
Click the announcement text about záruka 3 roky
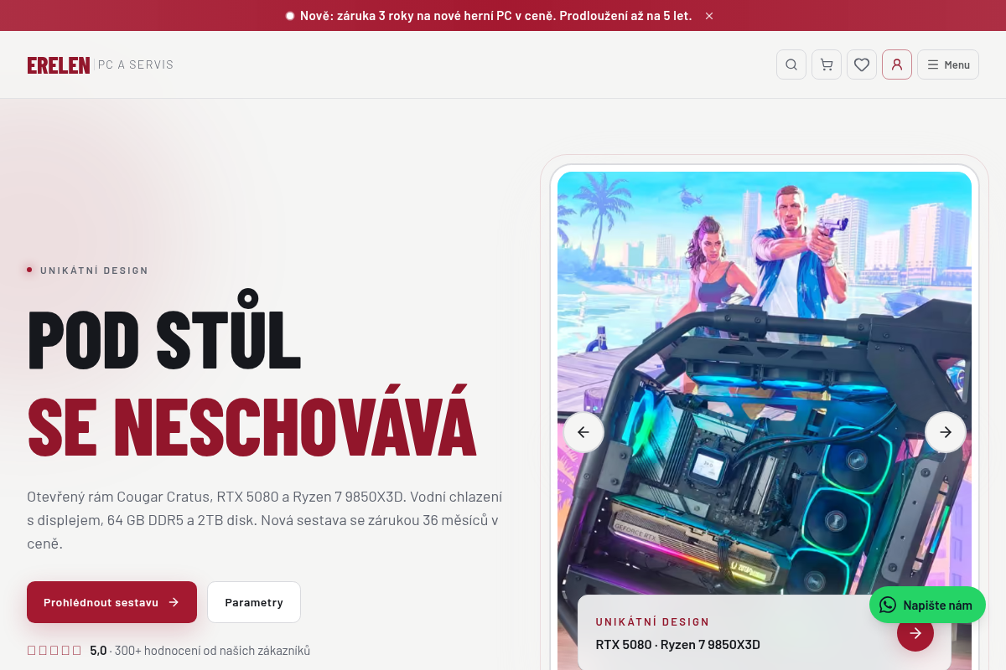[x=496, y=16]
